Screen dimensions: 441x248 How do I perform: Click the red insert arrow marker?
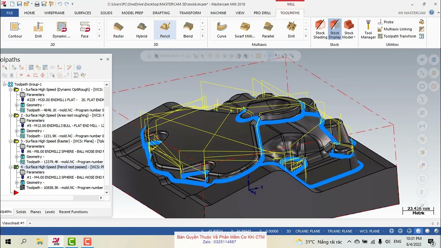(x=16, y=193)
